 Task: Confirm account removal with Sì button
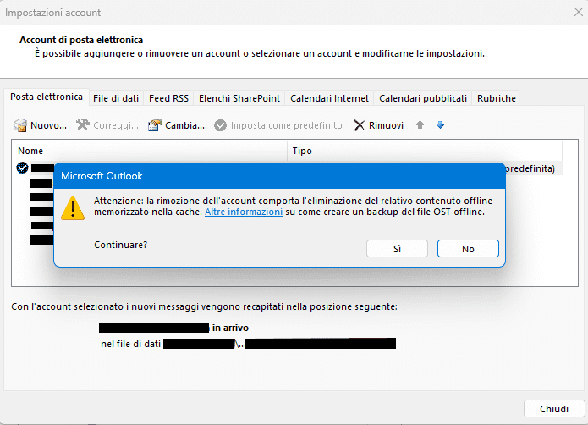[x=397, y=249]
